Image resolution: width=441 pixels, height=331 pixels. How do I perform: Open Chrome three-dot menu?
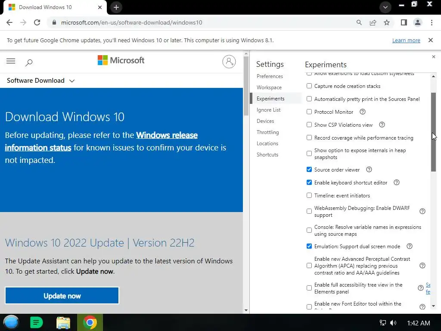coord(432,22)
